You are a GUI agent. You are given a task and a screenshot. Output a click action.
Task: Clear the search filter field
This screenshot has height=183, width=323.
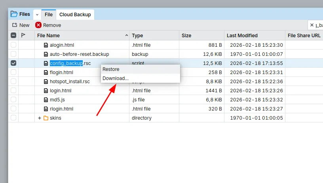tap(312, 25)
